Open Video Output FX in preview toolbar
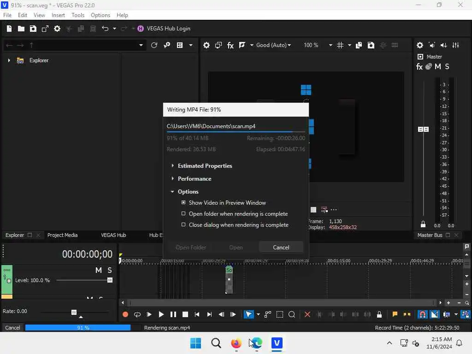Screen dimensions: 472x354 [x=230, y=45]
